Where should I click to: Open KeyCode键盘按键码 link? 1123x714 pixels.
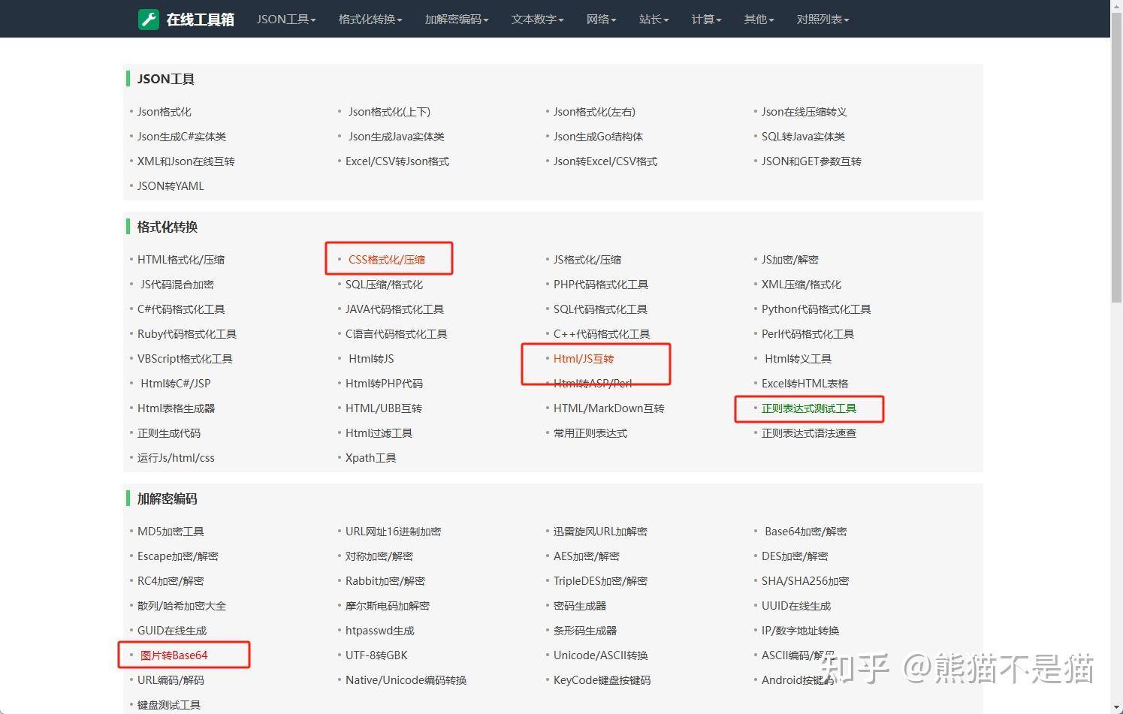(602, 680)
